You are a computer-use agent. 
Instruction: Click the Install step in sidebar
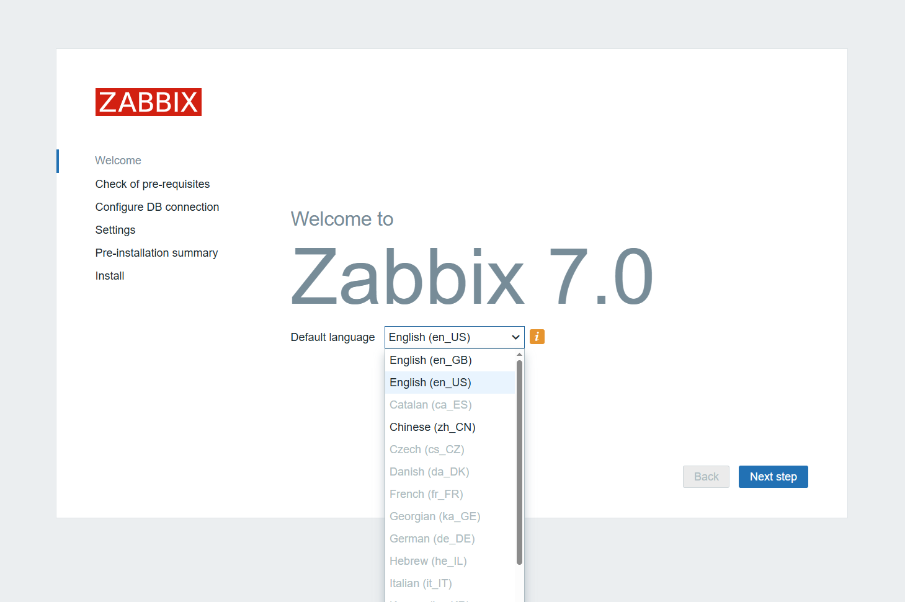point(110,276)
